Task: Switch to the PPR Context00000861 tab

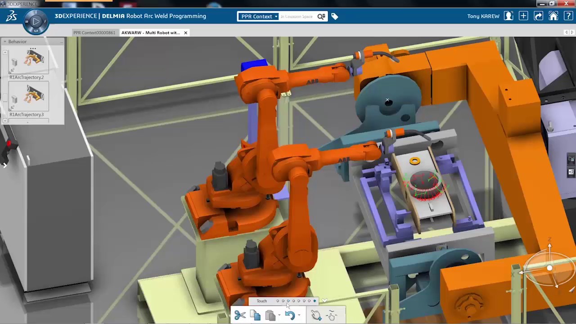Action: click(94, 32)
